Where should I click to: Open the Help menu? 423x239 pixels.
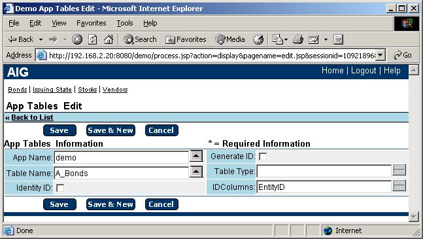[x=150, y=23]
